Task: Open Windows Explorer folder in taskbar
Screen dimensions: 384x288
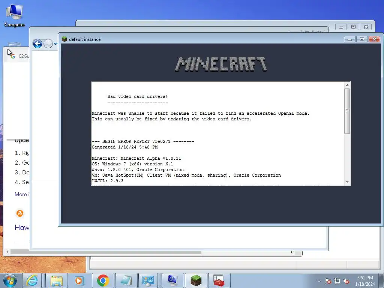Action: tap(57, 280)
